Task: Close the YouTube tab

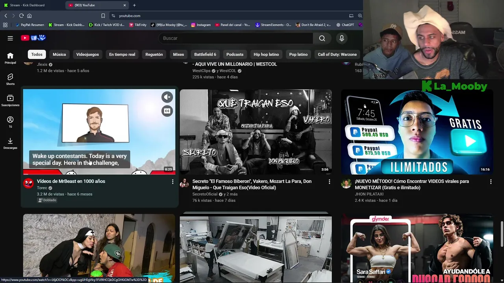Action: pos(125,5)
